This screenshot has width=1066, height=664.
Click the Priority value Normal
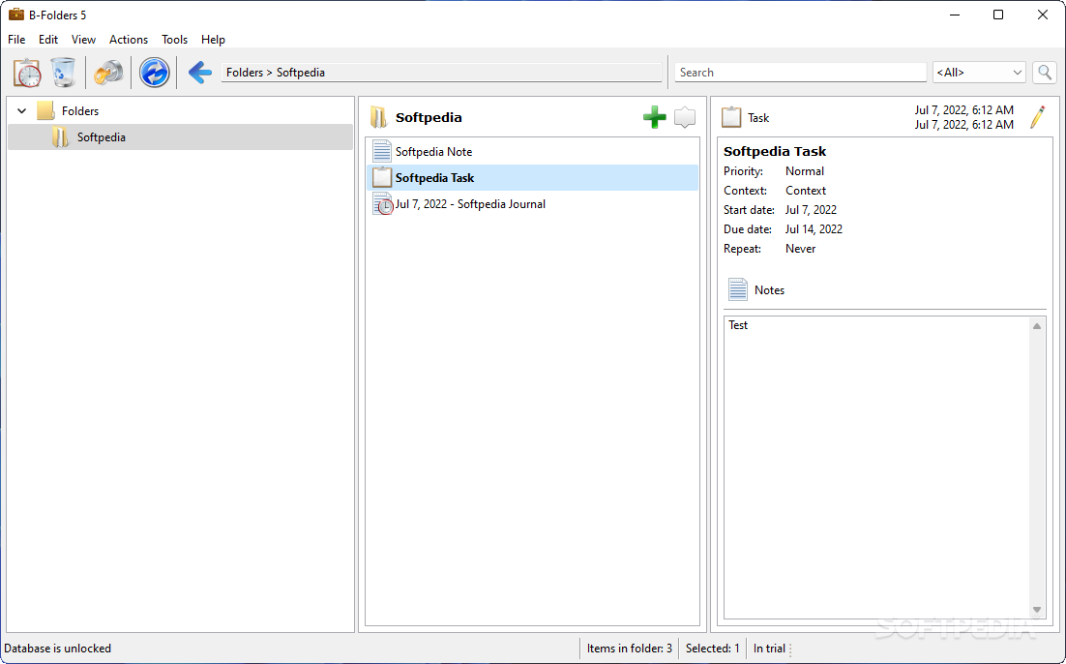[x=805, y=170]
